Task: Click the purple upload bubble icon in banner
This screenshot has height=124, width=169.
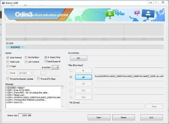Action: (x=137, y=12)
